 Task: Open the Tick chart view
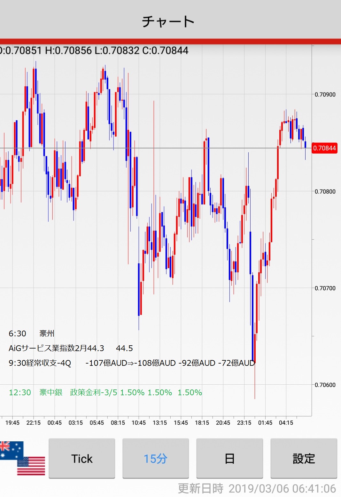82,459
